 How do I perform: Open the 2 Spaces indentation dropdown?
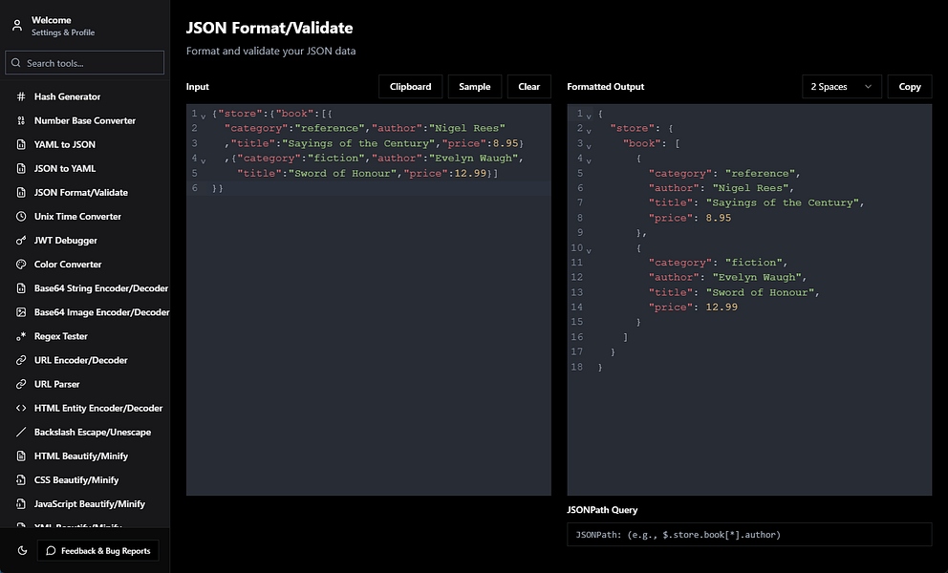tap(842, 87)
